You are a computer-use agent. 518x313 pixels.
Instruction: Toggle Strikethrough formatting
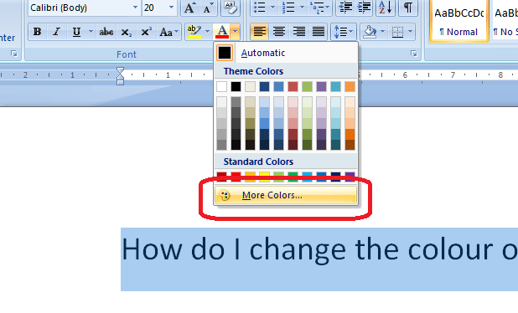point(106,32)
